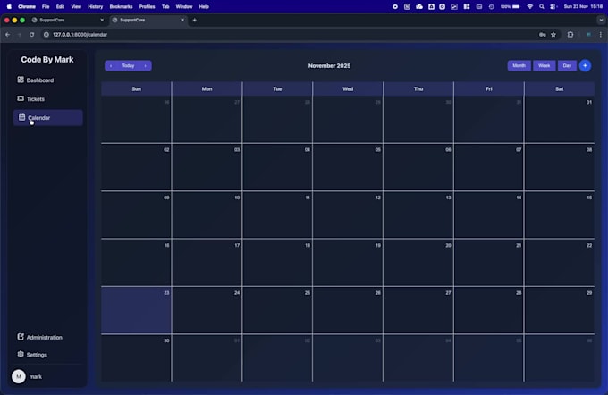Select November 07 day cell
The image size is (608, 395).
(x=488, y=167)
